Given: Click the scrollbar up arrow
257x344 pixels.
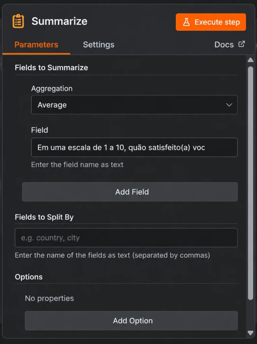Looking at the screenshot, I should pos(250,60).
